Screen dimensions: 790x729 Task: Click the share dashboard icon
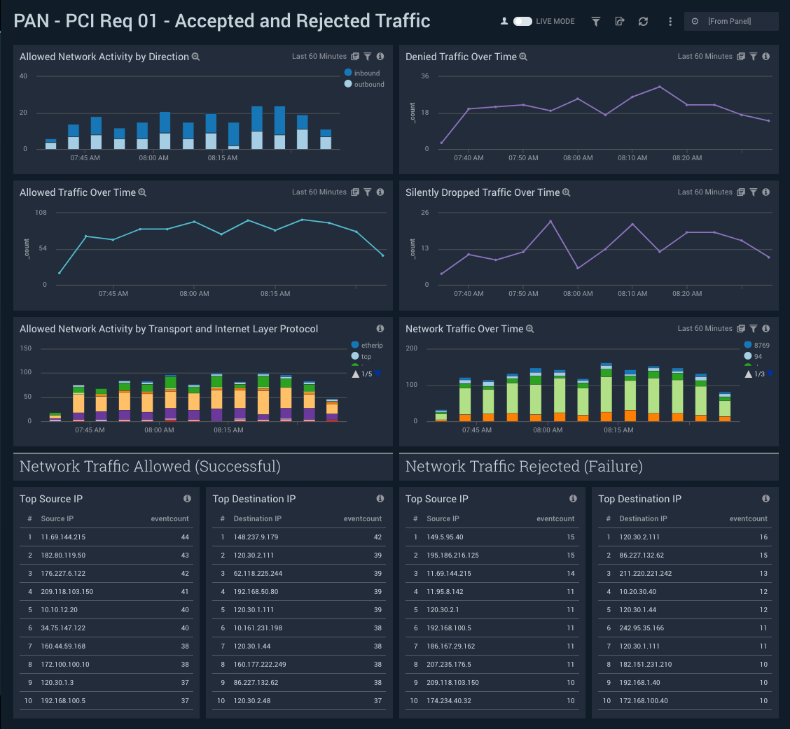click(620, 22)
